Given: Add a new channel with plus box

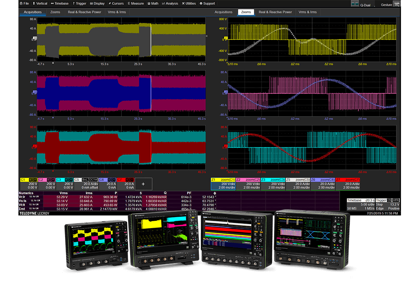Looking at the screenshot, I should 143,184.
